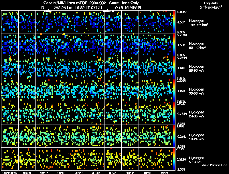This screenshot has height=174, width=229.
Task: Click the 08:56 time label
Action: pos(27,173)
